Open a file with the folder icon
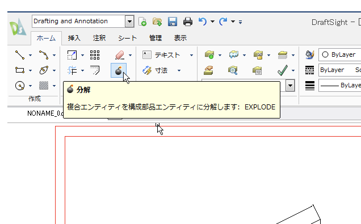The height and width of the screenshot is (224, 361). point(157,22)
